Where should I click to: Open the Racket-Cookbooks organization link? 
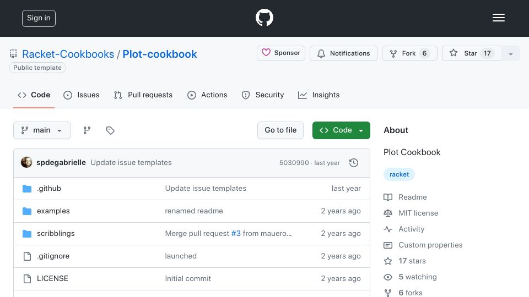68,54
